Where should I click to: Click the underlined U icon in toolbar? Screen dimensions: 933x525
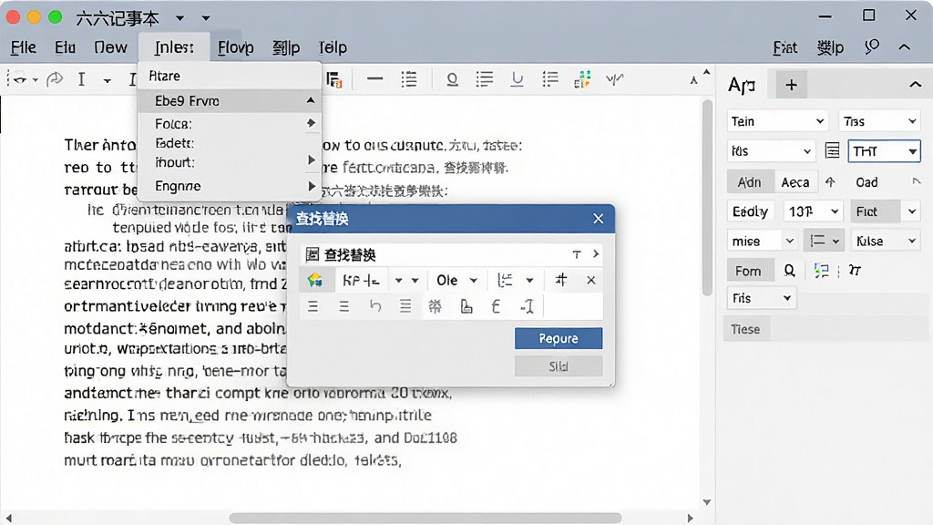click(x=518, y=79)
